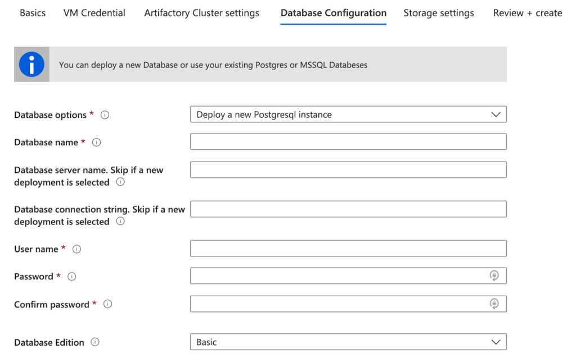The height and width of the screenshot is (363, 576).
Task: Click the lock icon in Password field
Action: point(494,275)
